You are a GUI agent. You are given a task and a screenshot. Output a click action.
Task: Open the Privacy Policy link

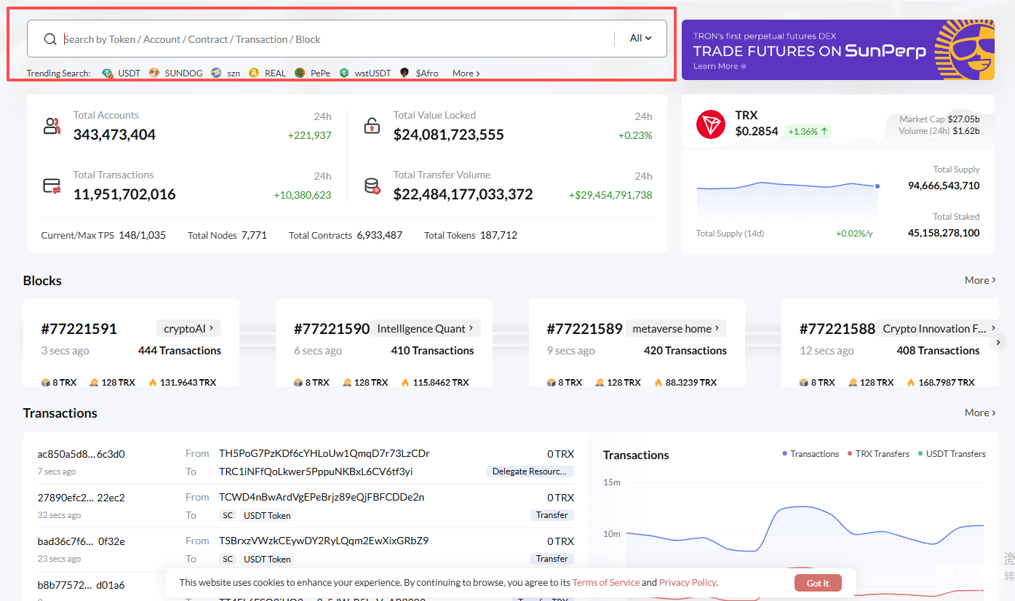point(688,582)
